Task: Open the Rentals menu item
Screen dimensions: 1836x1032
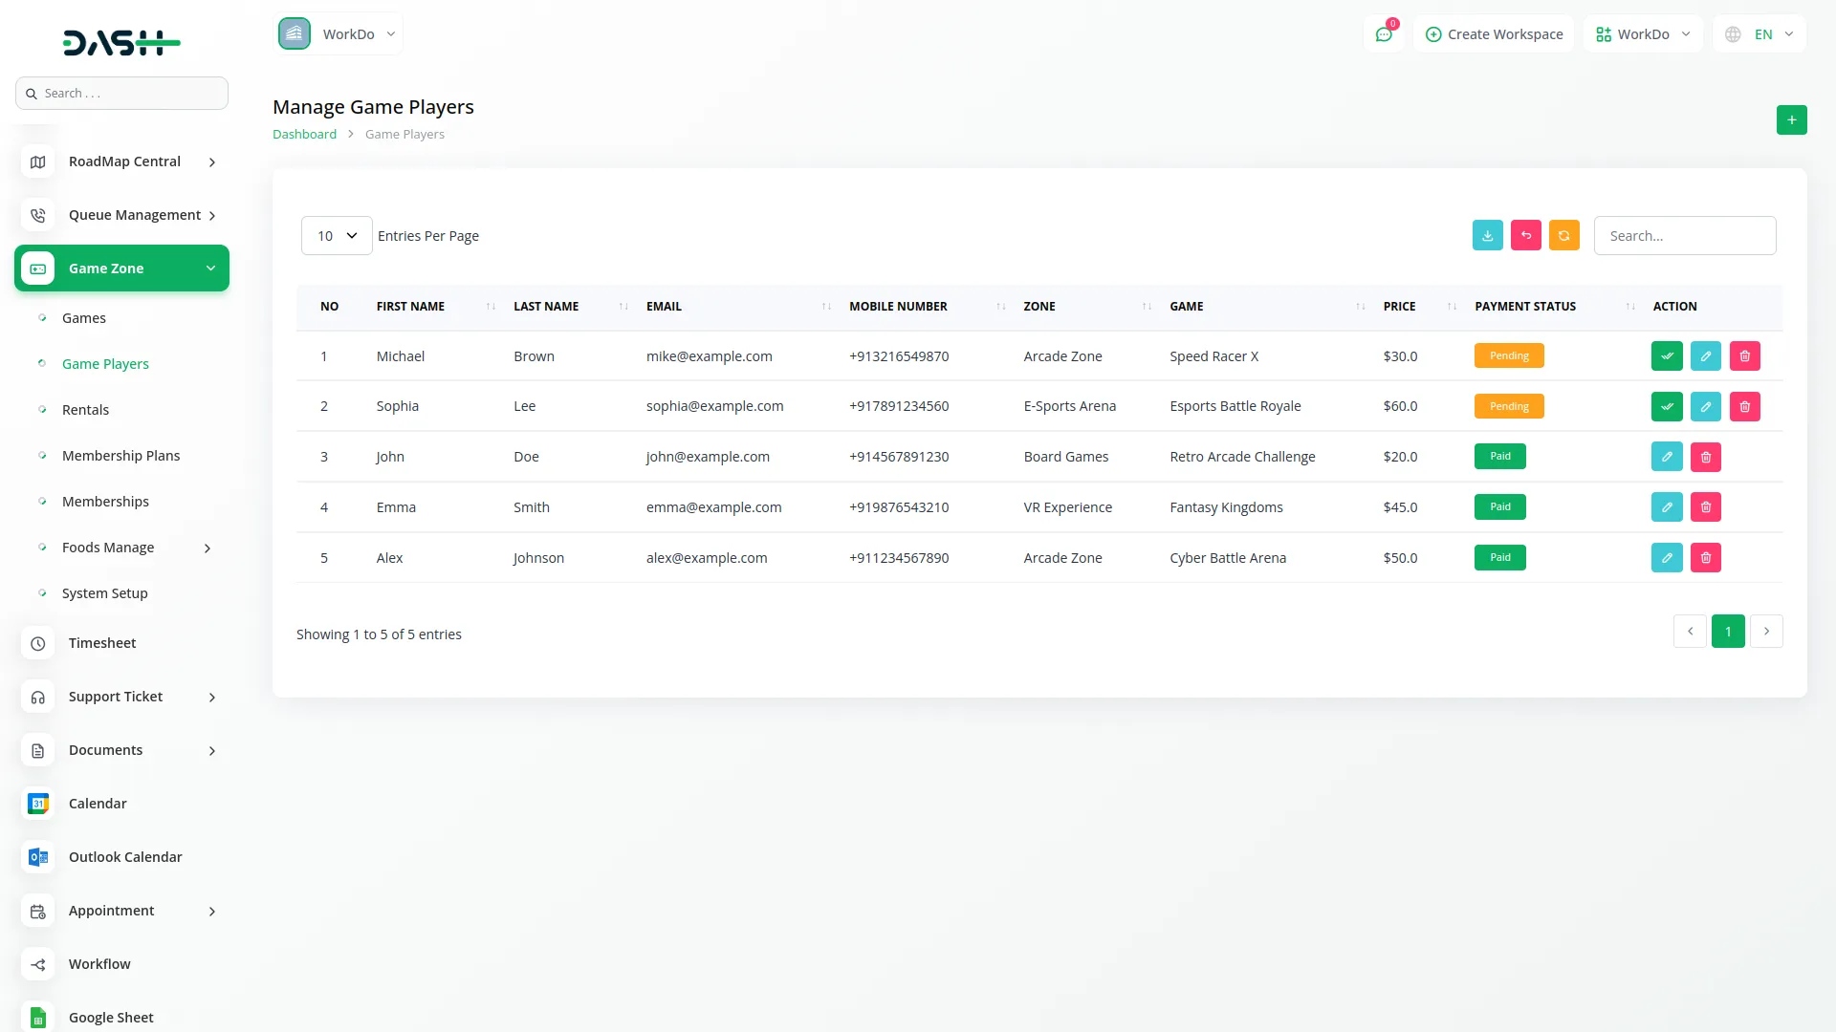Action: (85, 410)
